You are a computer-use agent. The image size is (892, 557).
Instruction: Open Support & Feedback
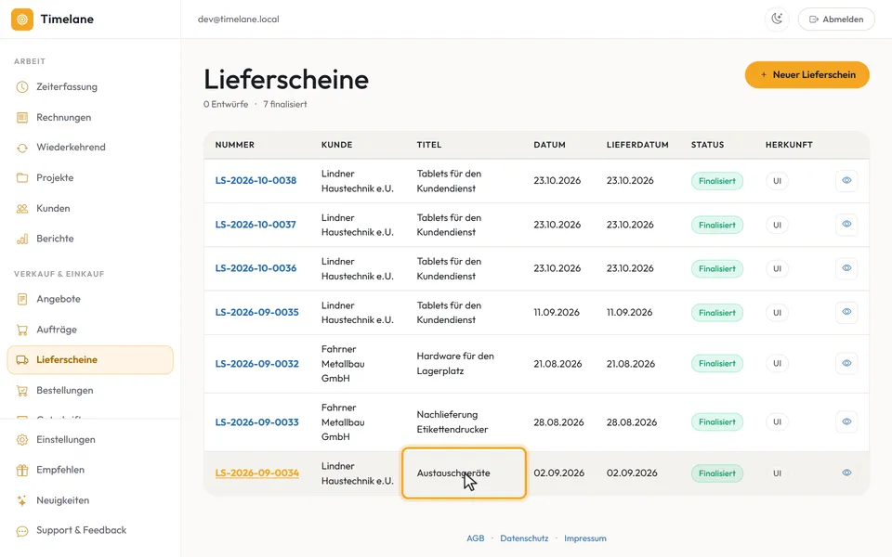coord(90,530)
